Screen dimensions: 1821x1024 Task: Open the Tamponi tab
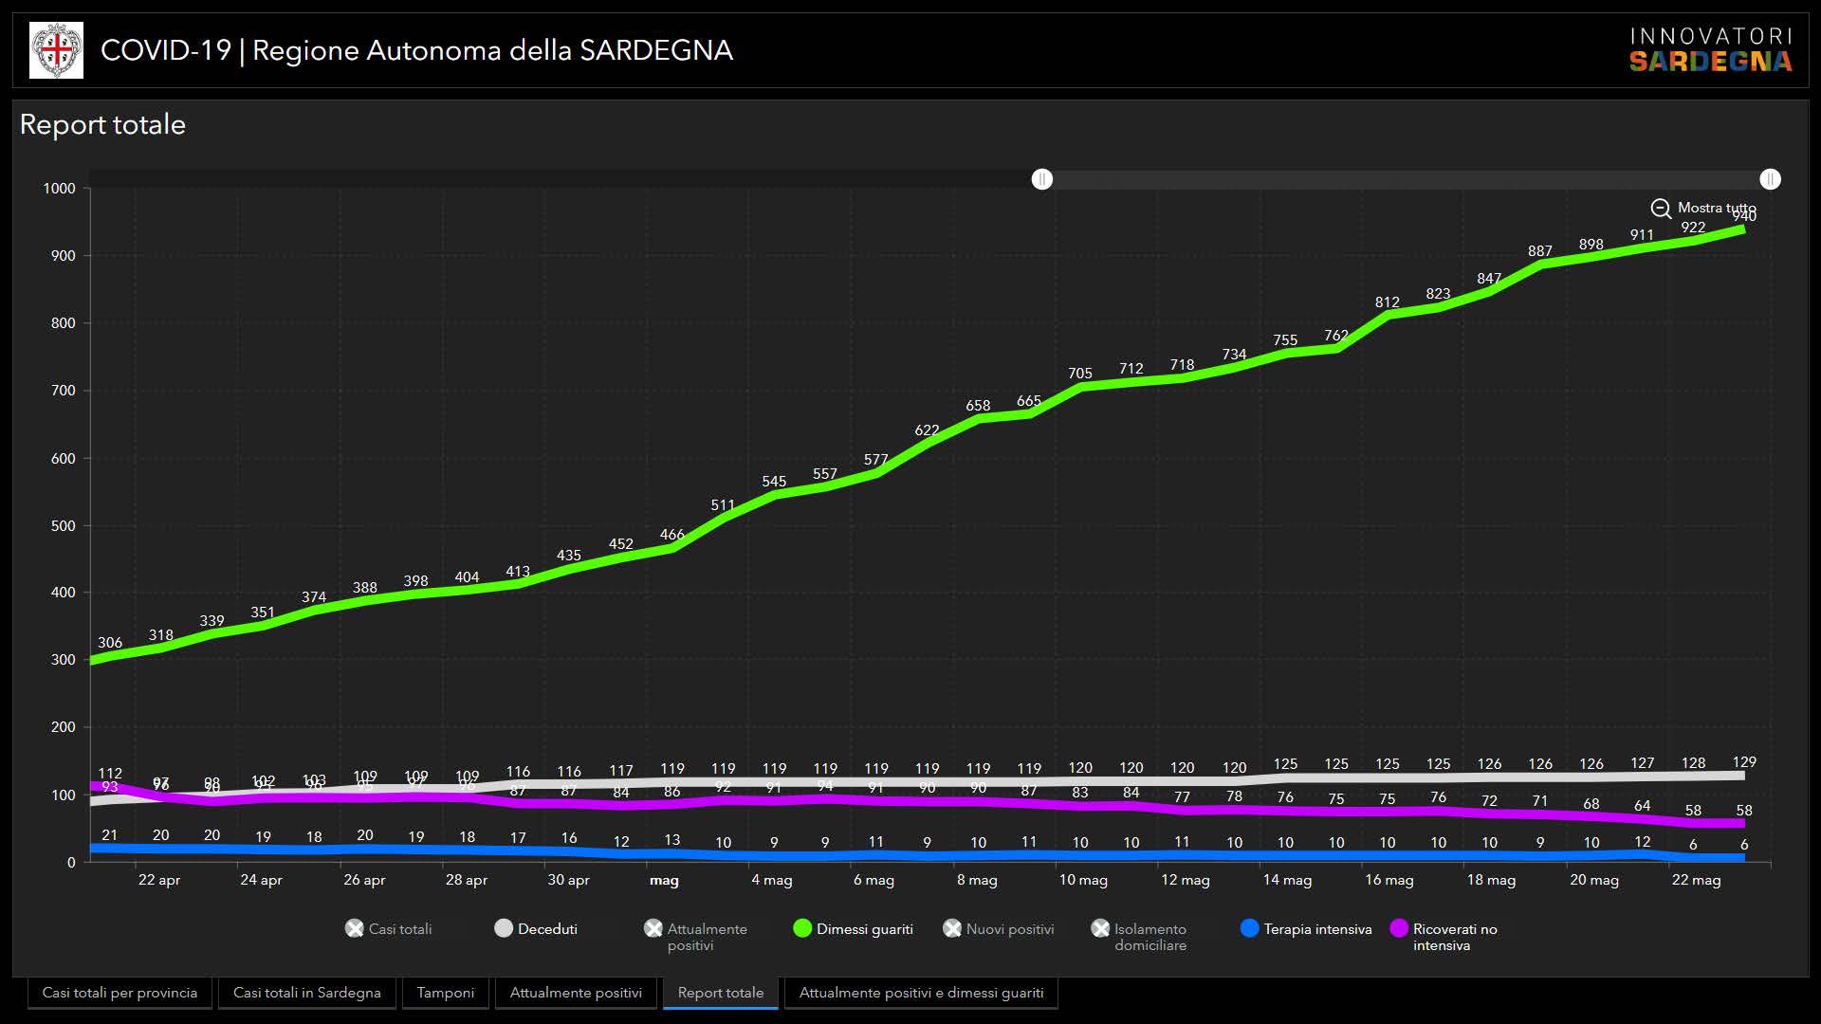coord(445,993)
